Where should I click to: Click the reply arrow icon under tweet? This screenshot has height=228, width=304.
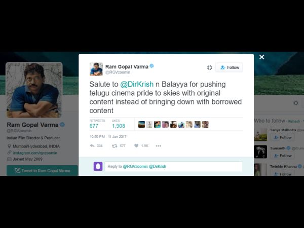[x=92, y=146]
